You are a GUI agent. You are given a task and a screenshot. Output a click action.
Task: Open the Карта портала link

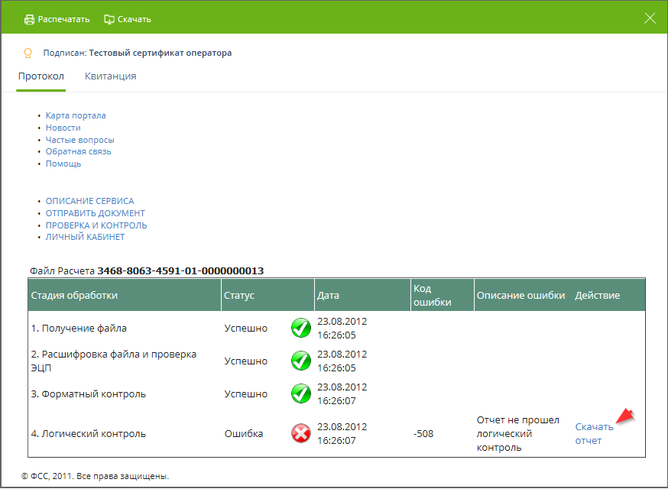(76, 115)
